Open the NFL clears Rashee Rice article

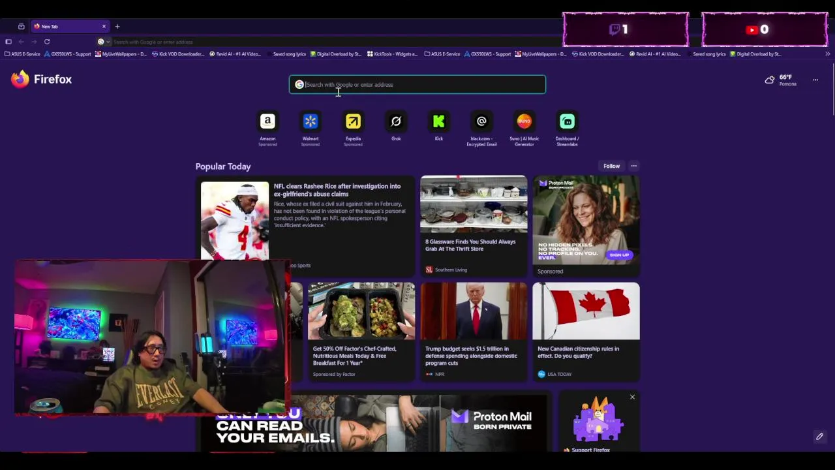coord(337,190)
